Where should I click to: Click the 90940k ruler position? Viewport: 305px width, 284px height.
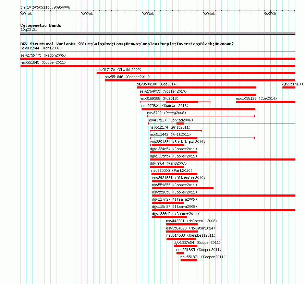209,14
